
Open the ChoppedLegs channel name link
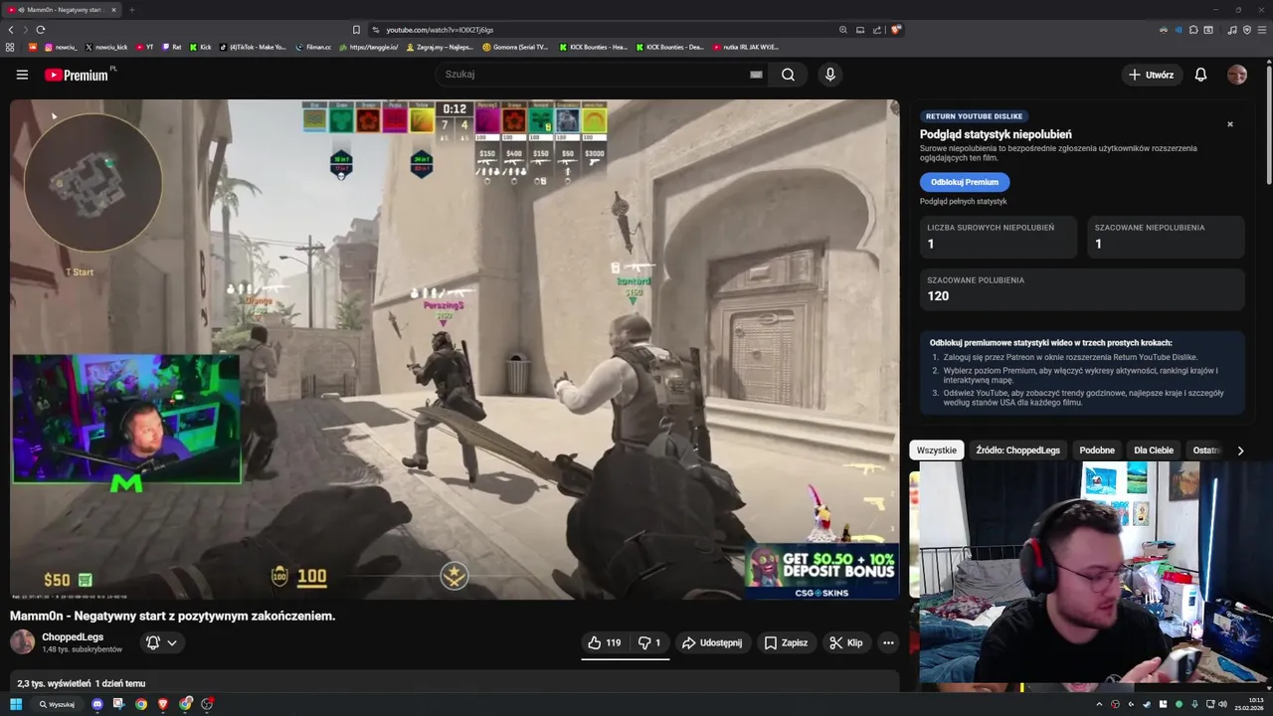(73, 636)
